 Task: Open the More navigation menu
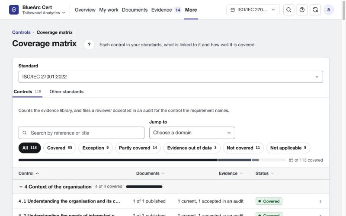(191, 10)
